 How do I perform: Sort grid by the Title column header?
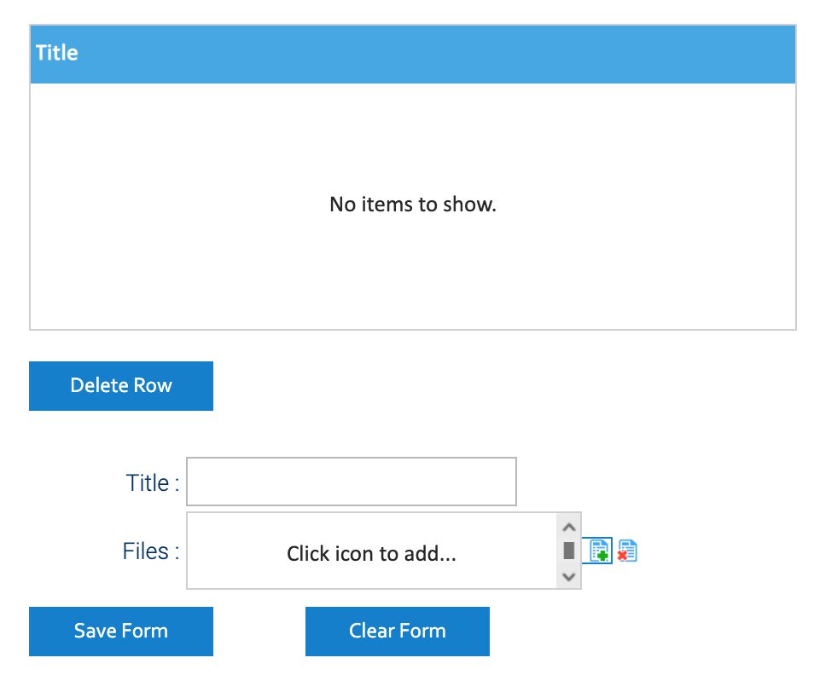pyautogui.click(x=57, y=53)
